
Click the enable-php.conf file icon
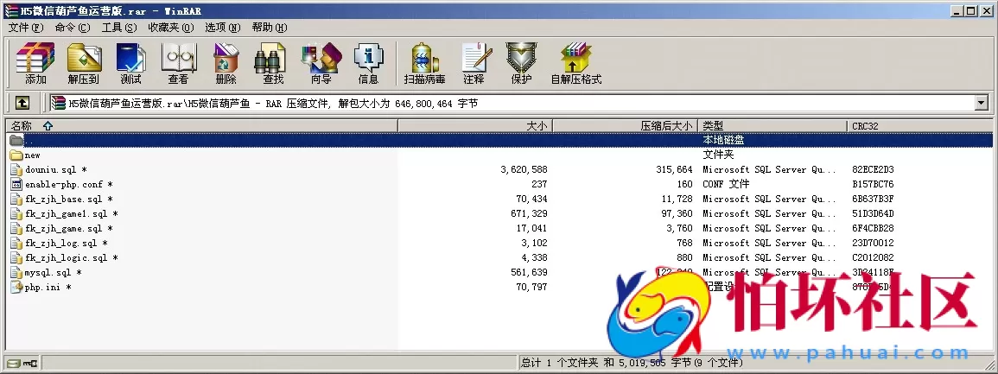pyautogui.click(x=16, y=185)
